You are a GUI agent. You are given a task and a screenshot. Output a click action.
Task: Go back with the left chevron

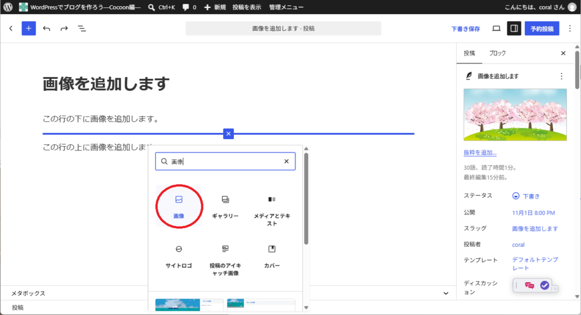(11, 28)
